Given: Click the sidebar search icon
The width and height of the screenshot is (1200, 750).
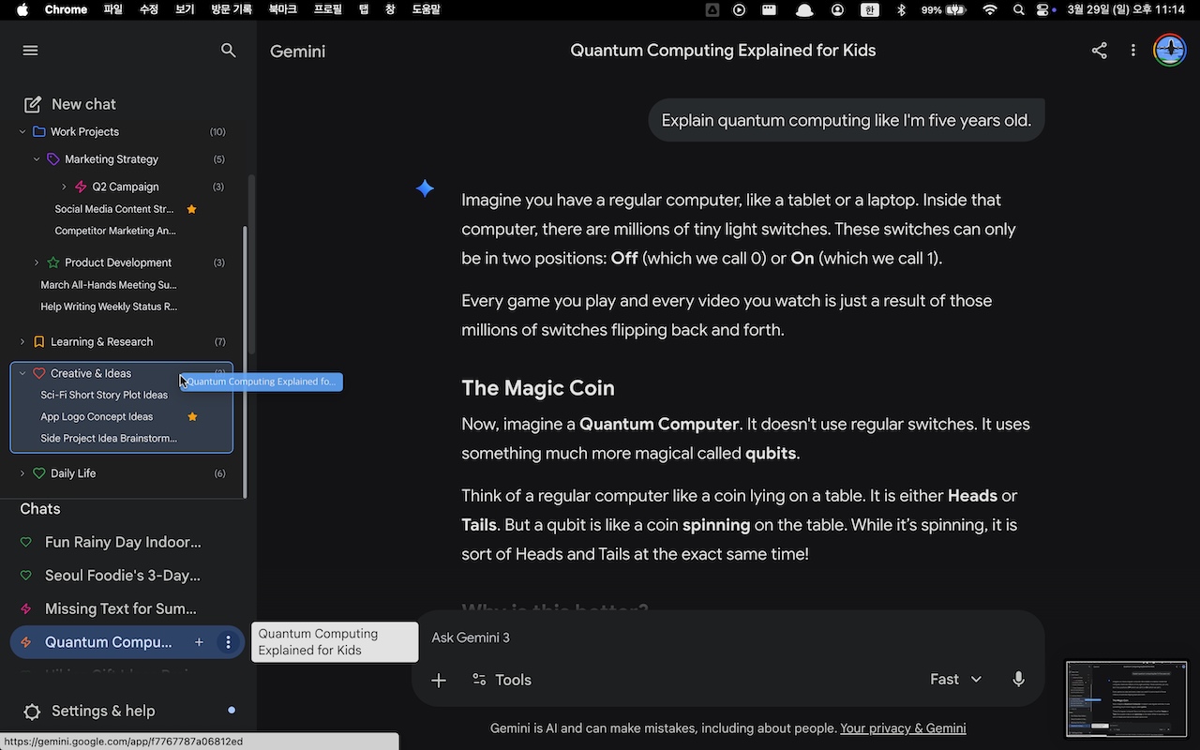Looking at the screenshot, I should click(228, 51).
